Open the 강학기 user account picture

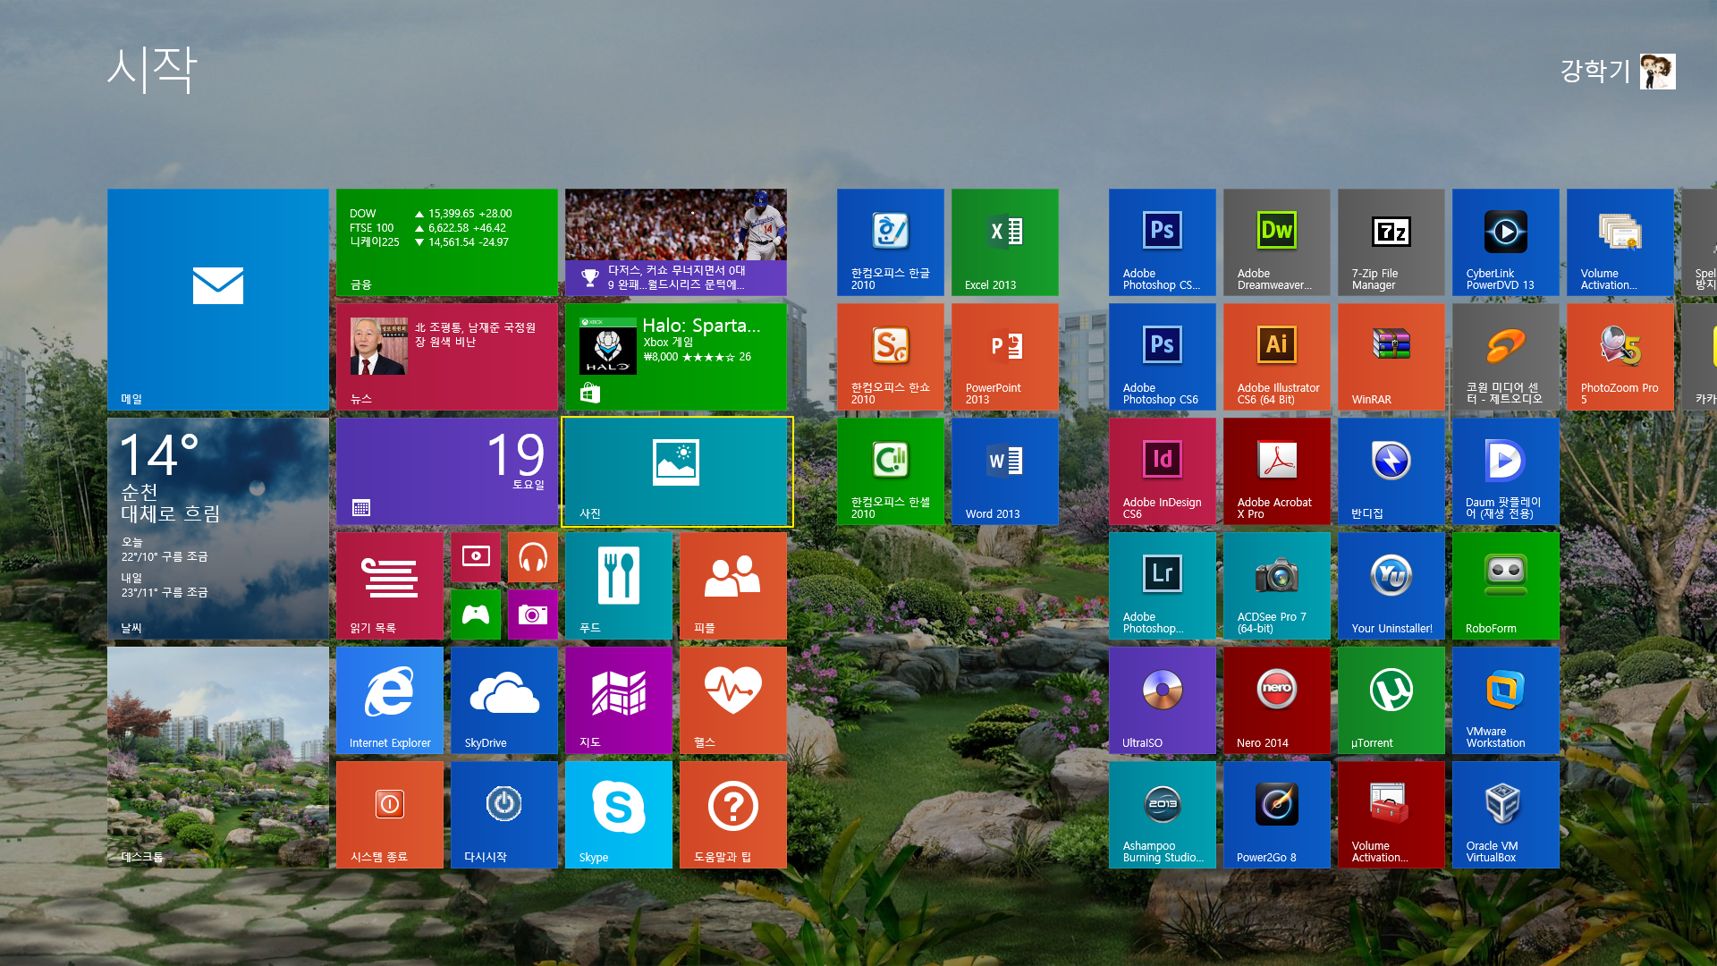[1658, 72]
